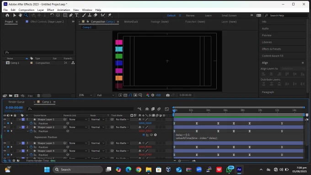
Task: Show expression post-graph icon
Action: [x=147, y=135]
